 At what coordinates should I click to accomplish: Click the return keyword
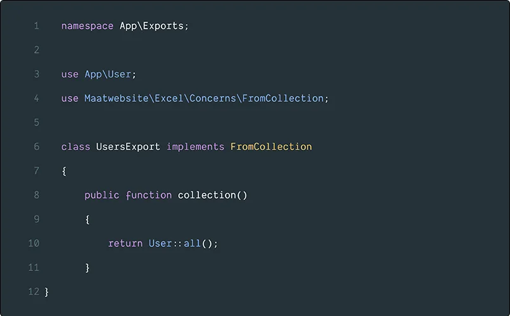click(125, 243)
